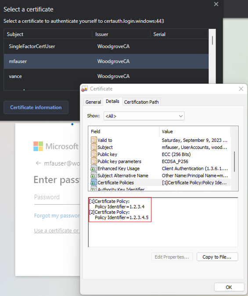The width and height of the screenshot is (248, 296).
Task: Click the ECDSA_P256 value cell
Action: tap(175, 162)
